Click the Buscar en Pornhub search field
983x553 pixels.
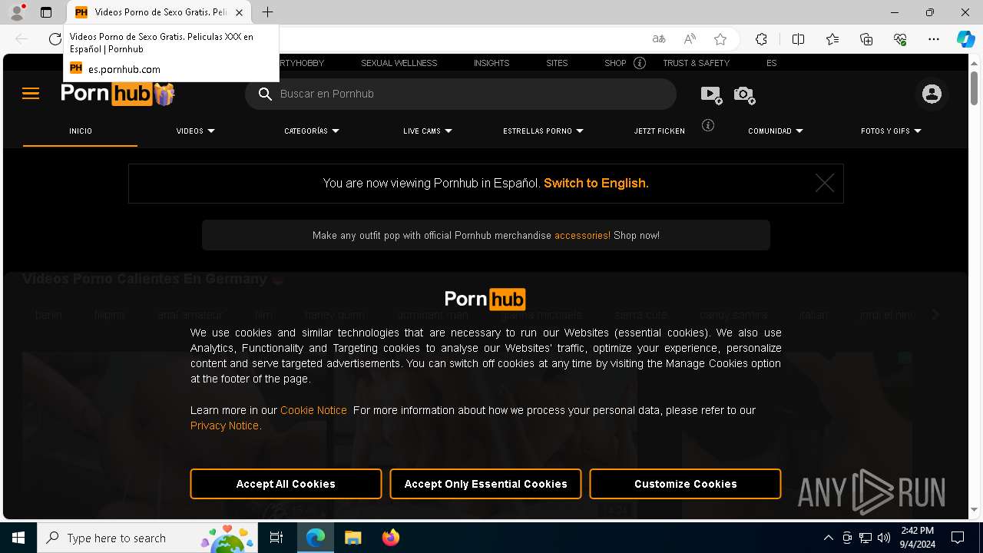(x=461, y=94)
